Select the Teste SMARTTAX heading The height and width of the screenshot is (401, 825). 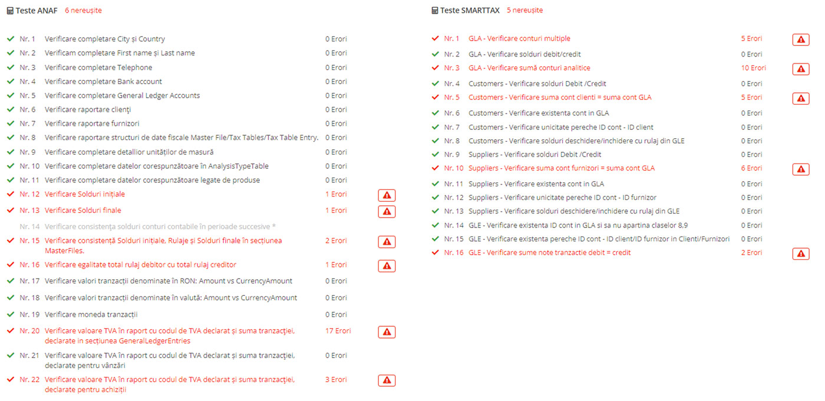click(x=471, y=11)
